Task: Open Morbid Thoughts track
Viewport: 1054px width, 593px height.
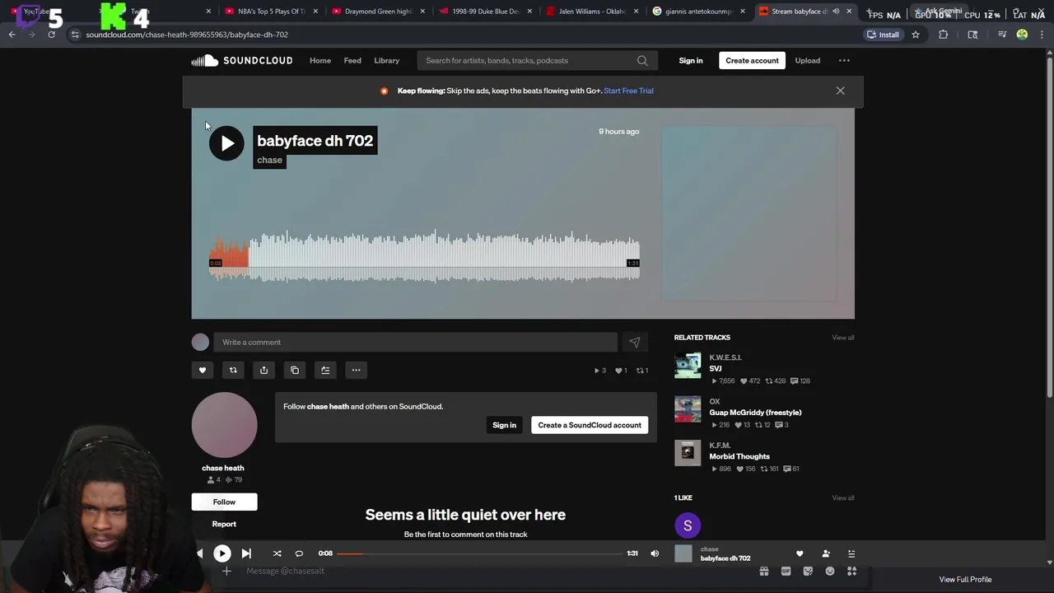Action: 739,456
